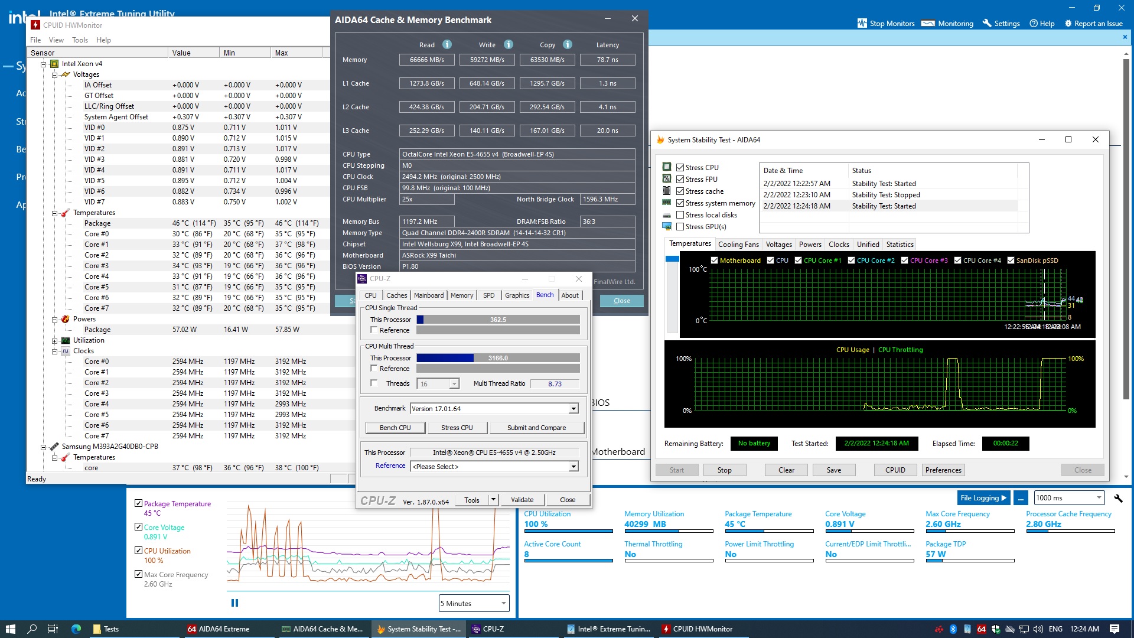Toggle Reference checkbox under CPU Single Thread
Screen dimensions: 1134x638
[374, 330]
